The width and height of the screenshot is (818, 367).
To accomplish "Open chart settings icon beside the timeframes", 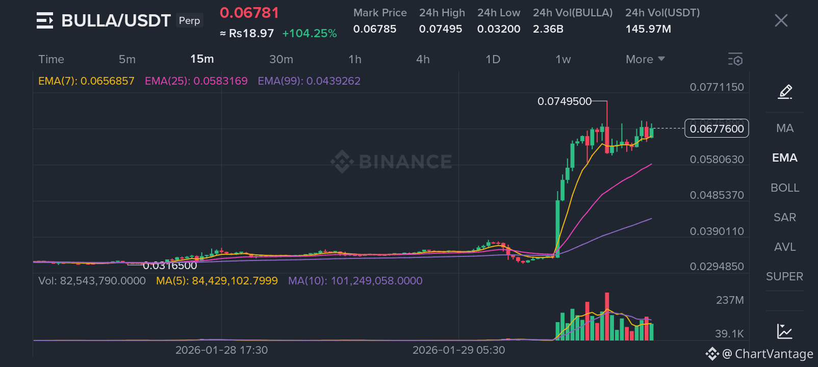I will (x=735, y=59).
